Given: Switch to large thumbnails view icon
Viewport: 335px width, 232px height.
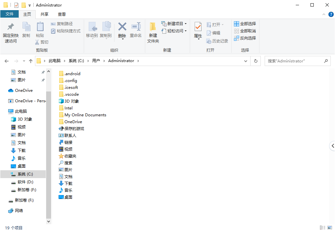Looking at the screenshot, I should tap(330, 228).
